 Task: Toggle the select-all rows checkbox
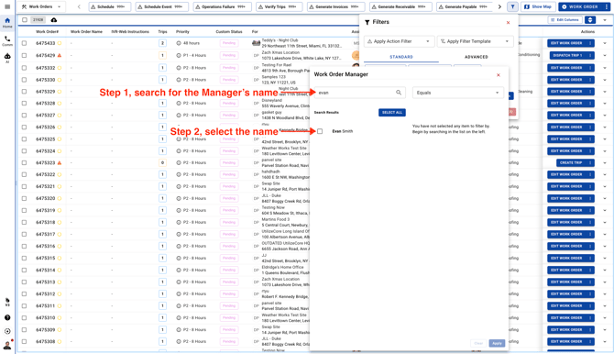click(x=25, y=20)
